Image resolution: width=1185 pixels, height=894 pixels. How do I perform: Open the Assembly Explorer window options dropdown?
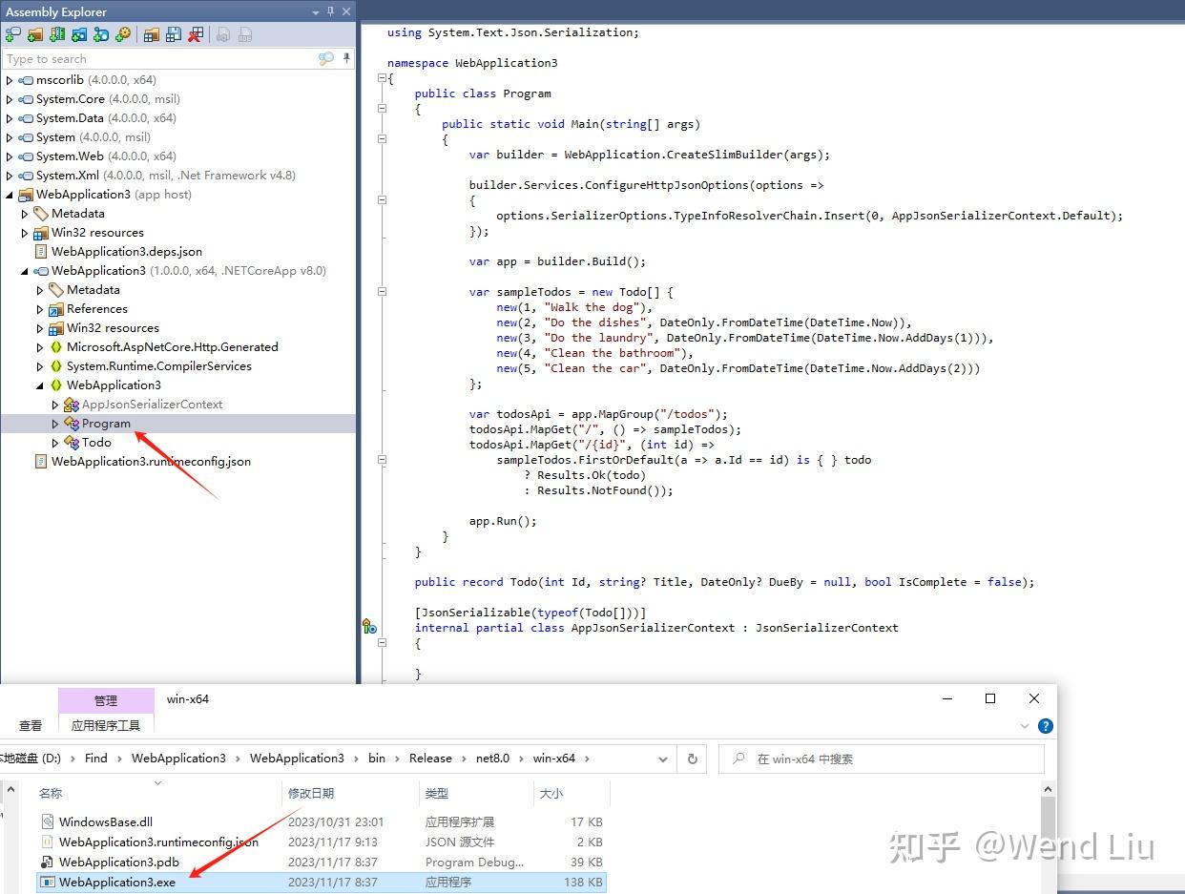tap(316, 11)
